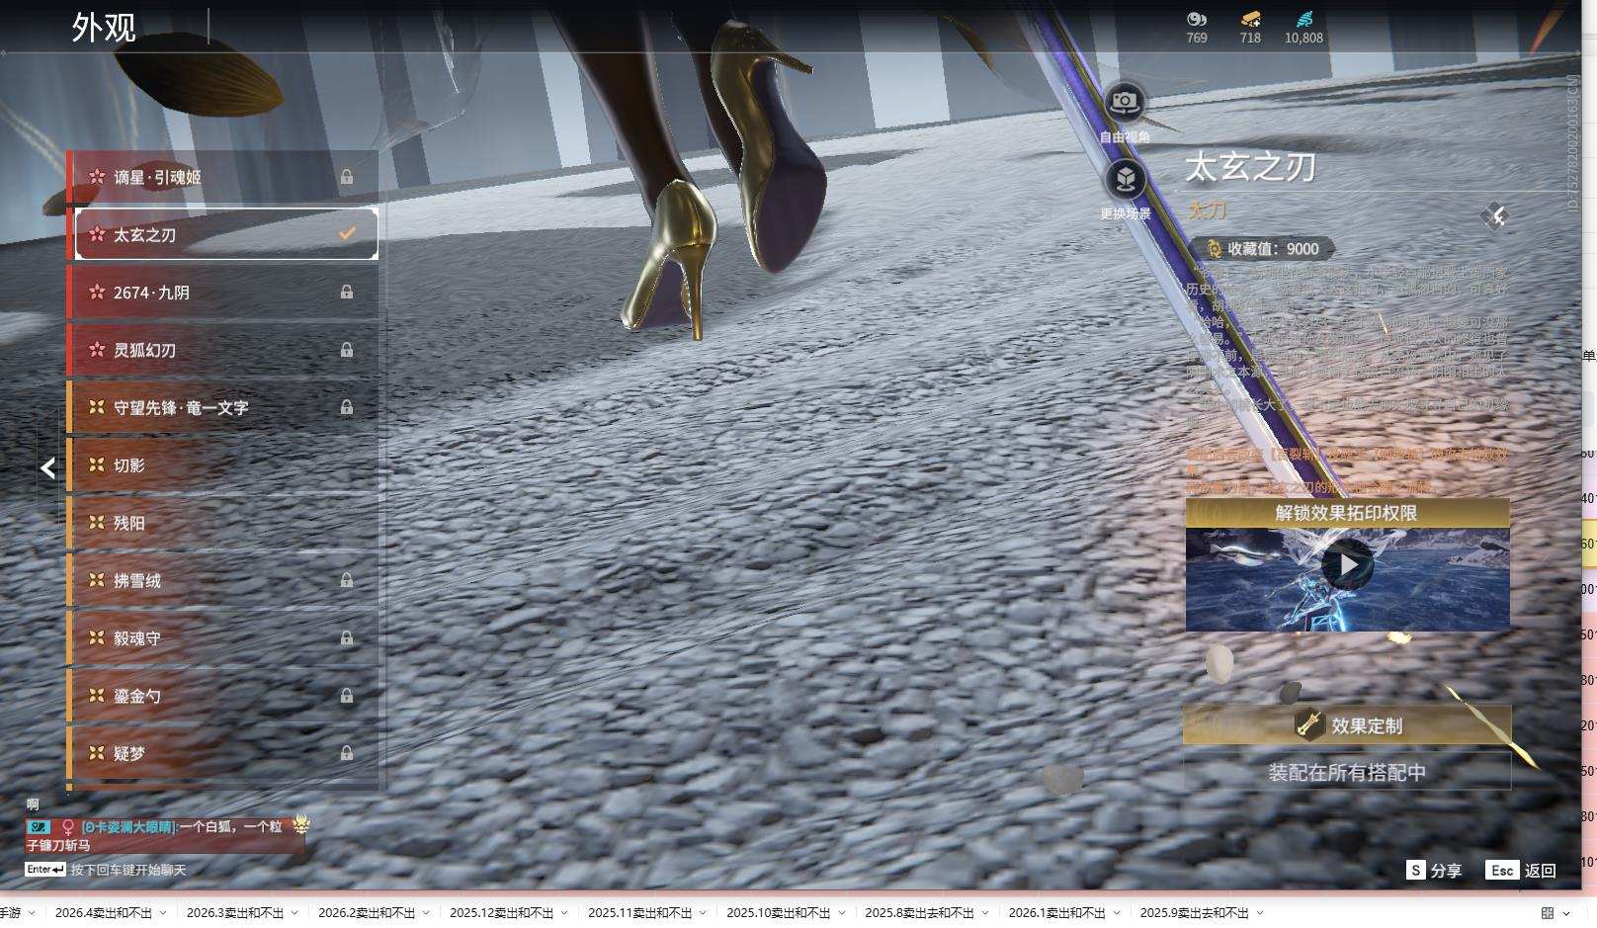This screenshot has width=1597, height=928.
Task: Click the diamond icon beside 太刀 label
Action: (x=1496, y=216)
